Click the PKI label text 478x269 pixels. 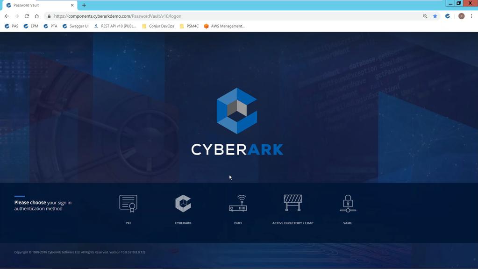pos(128,223)
